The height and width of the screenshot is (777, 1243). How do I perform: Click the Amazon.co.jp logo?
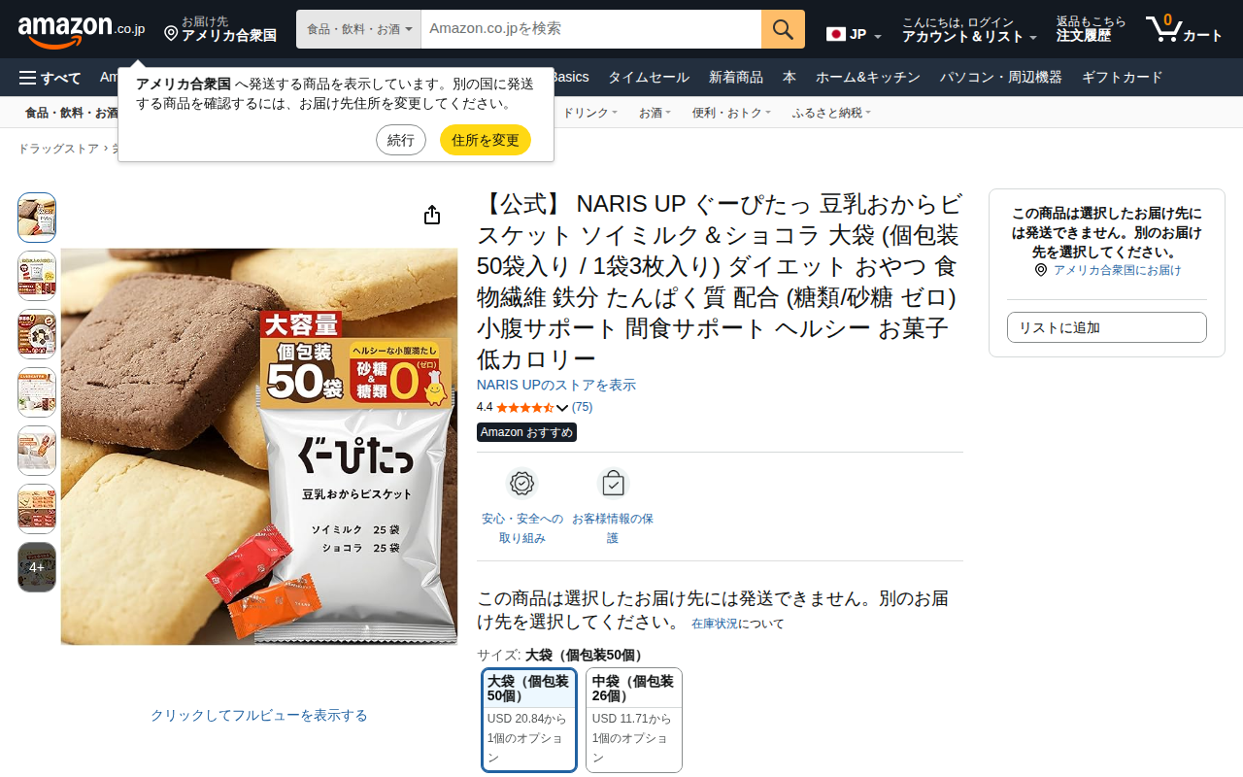pos(82,30)
